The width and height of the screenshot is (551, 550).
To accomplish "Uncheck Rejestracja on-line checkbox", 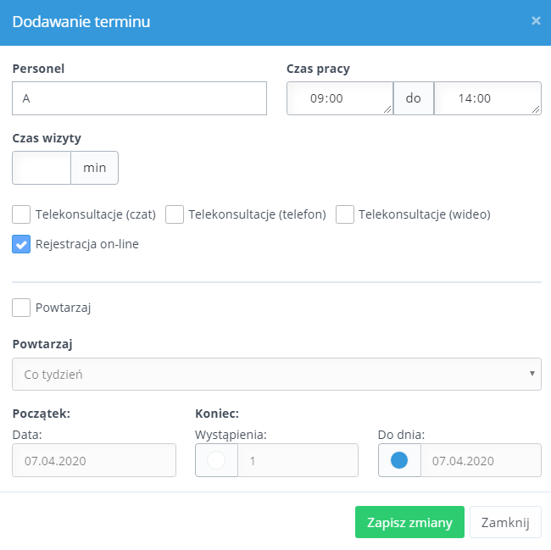I will (x=21, y=244).
